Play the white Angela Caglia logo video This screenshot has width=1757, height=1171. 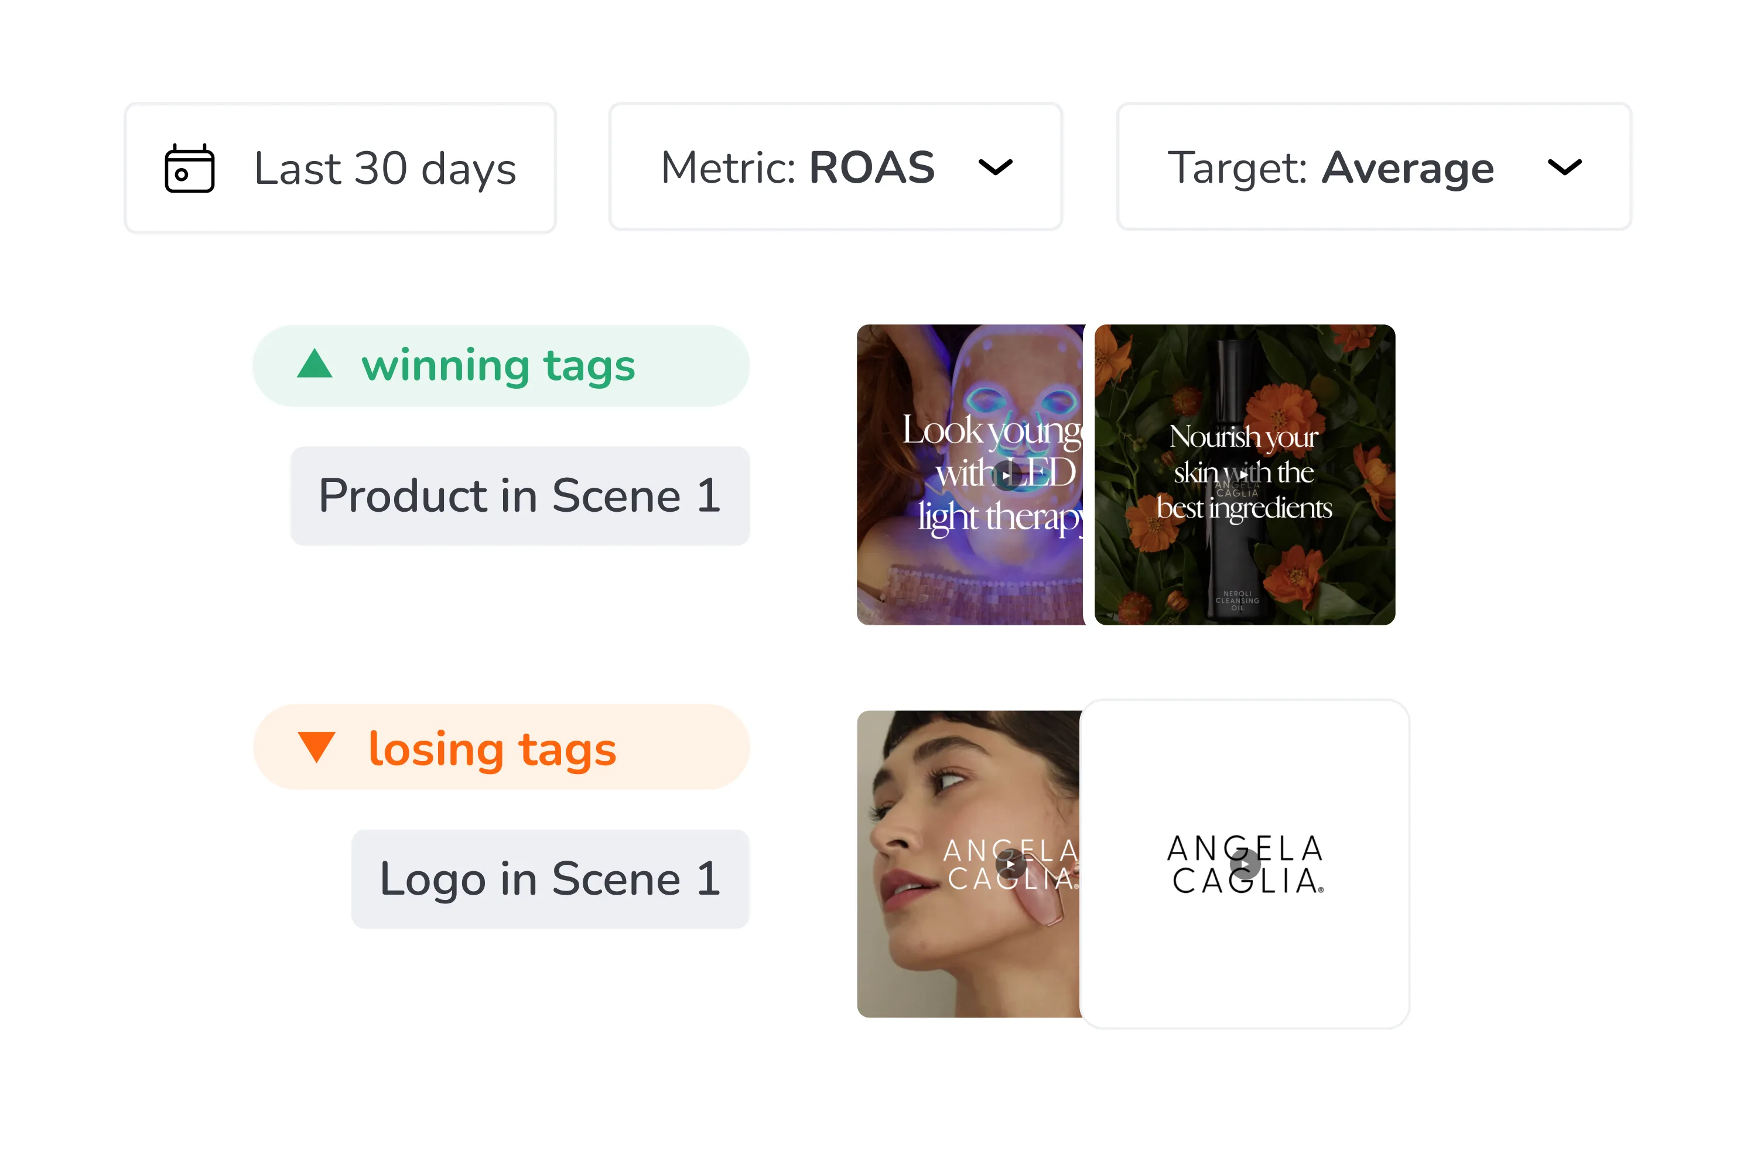[1245, 865]
